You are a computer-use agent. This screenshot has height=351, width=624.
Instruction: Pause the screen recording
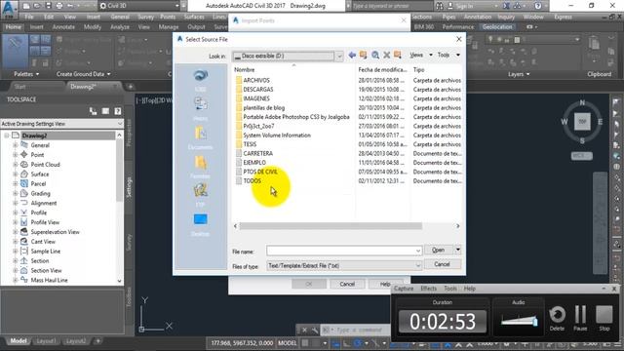(x=580, y=319)
